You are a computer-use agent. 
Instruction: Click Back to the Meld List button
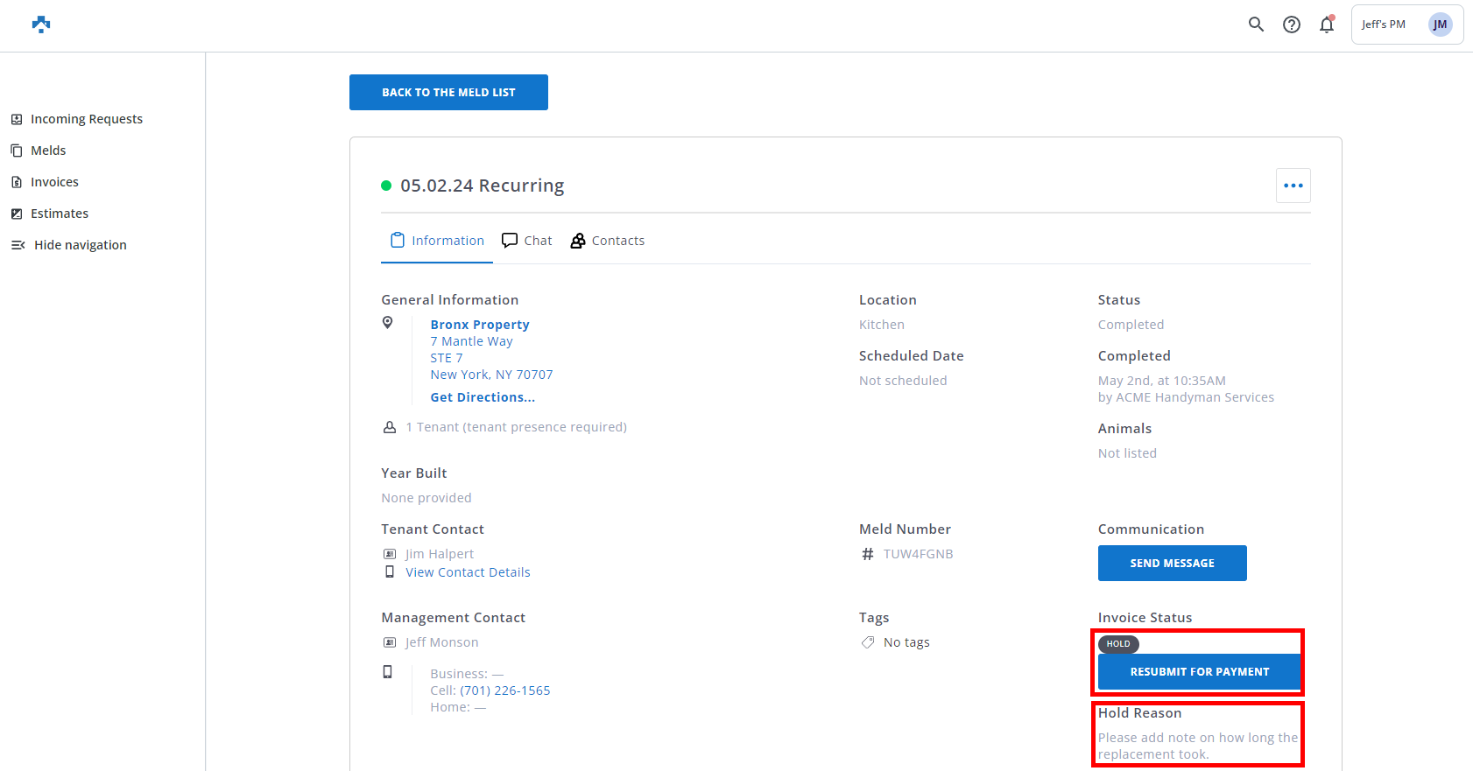click(x=448, y=93)
